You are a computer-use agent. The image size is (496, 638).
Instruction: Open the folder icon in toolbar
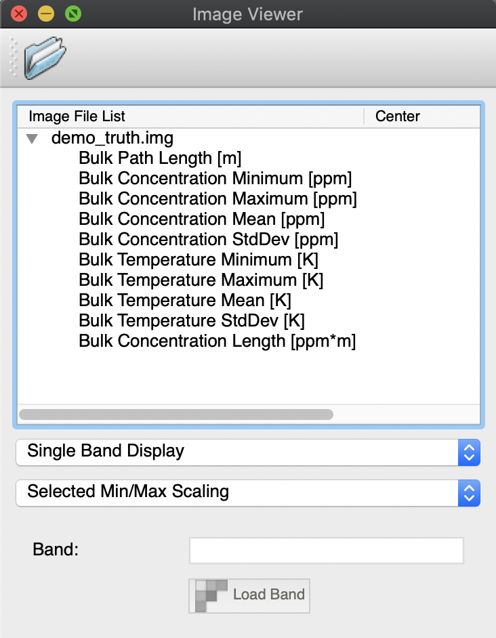tap(45, 58)
